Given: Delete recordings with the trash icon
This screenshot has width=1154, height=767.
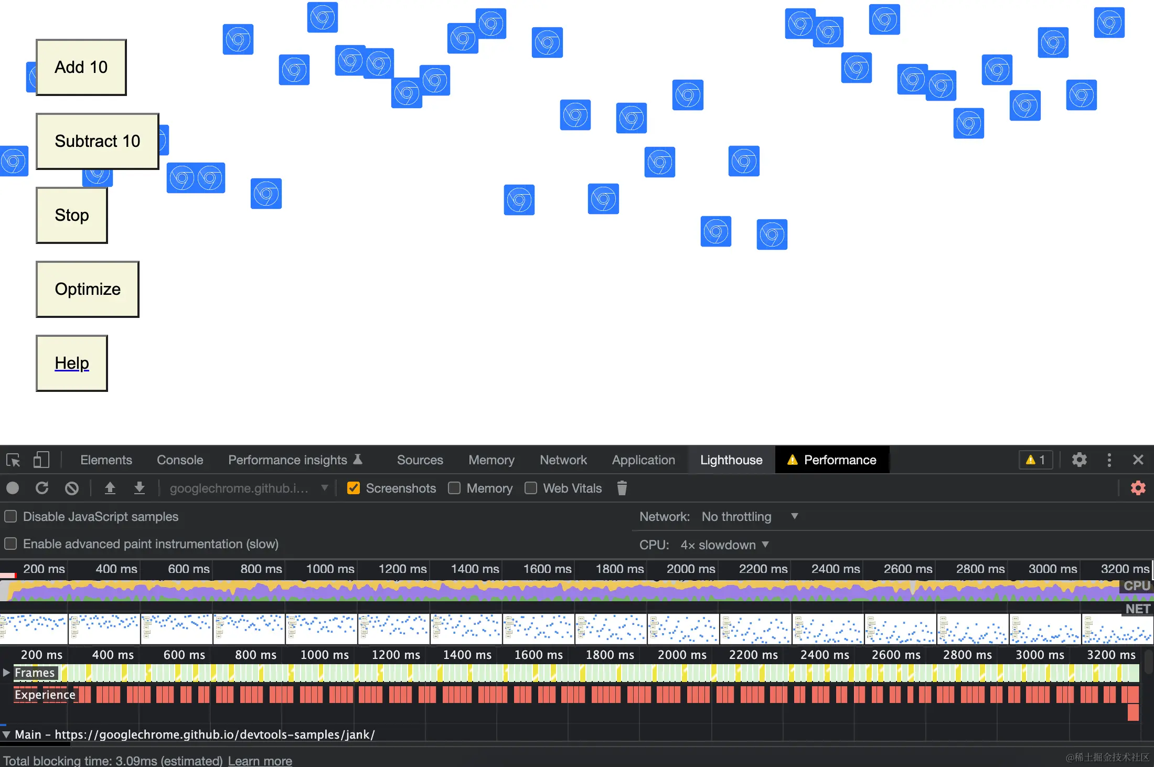Looking at the screenshot, I should point(622,488).
